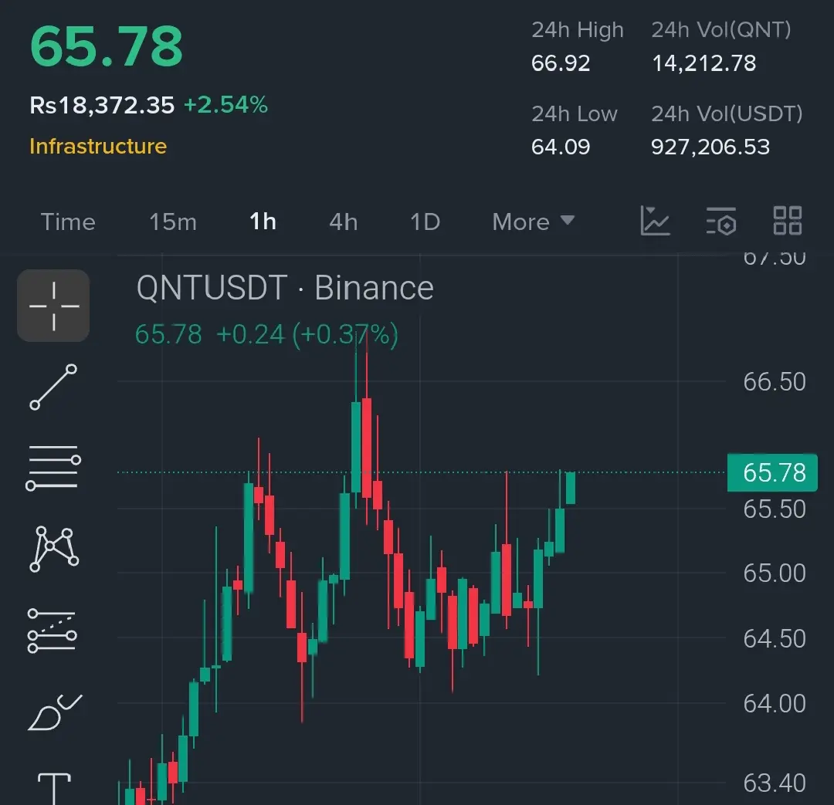834x805 pixels.
Task: Open the forecast projection tool
Action: click(53, 631)
